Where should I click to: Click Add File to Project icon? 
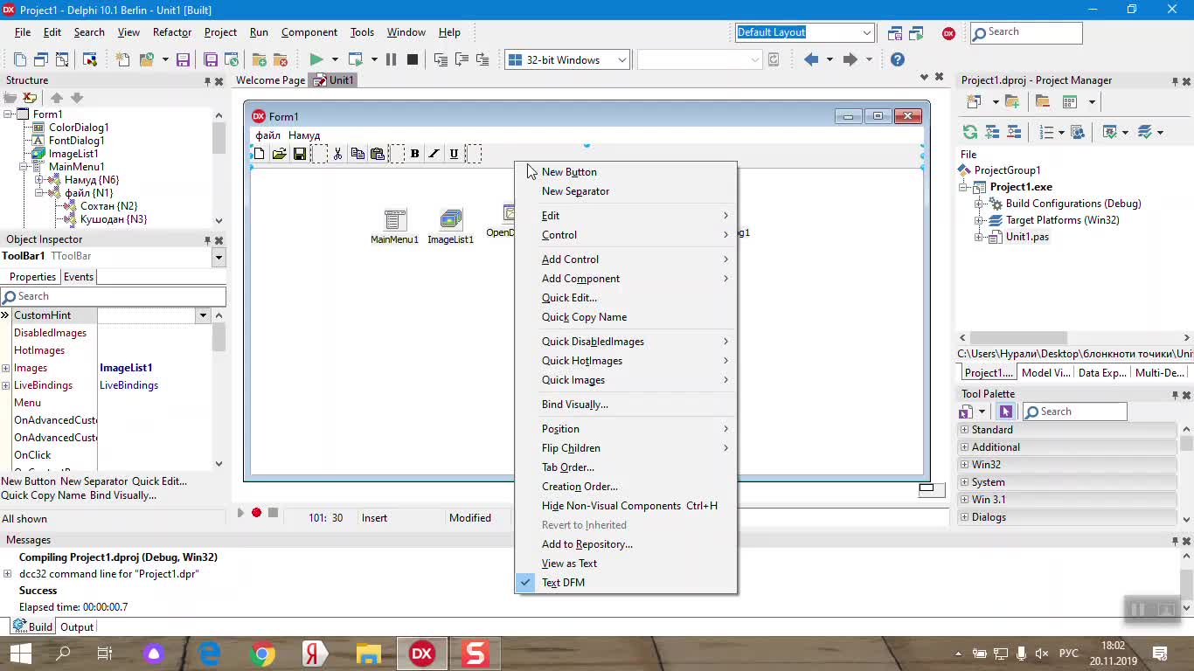[260, 59]
